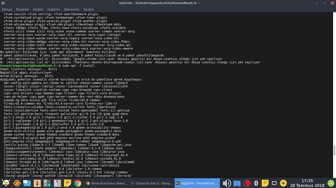Click the terminal vertical scrollbar handle
This screenshot has height=188, width=336.
334,151
